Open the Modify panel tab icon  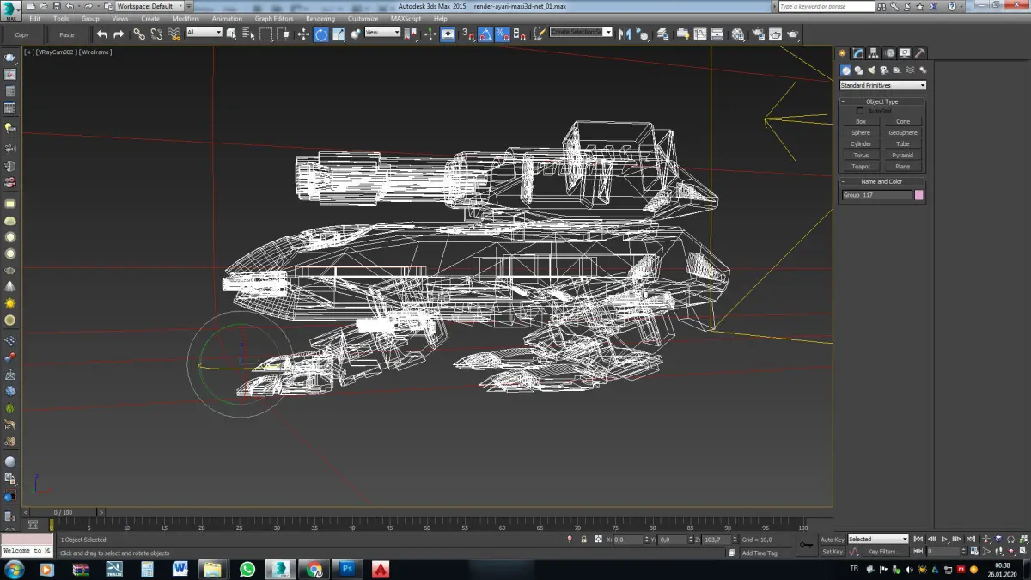[x=858, y=53]
